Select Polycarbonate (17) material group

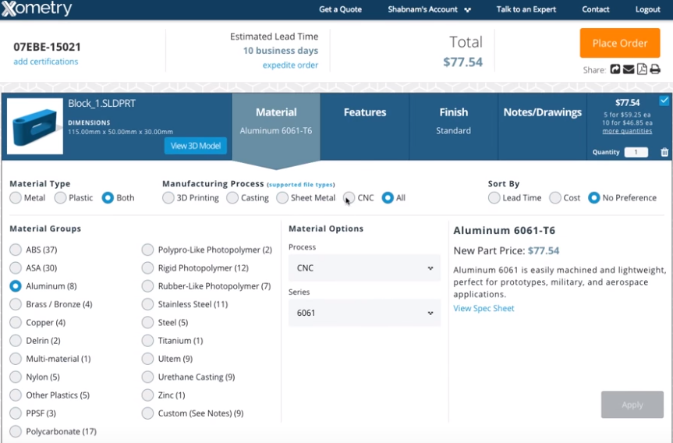pyautogui.click(x=16, y=431)
